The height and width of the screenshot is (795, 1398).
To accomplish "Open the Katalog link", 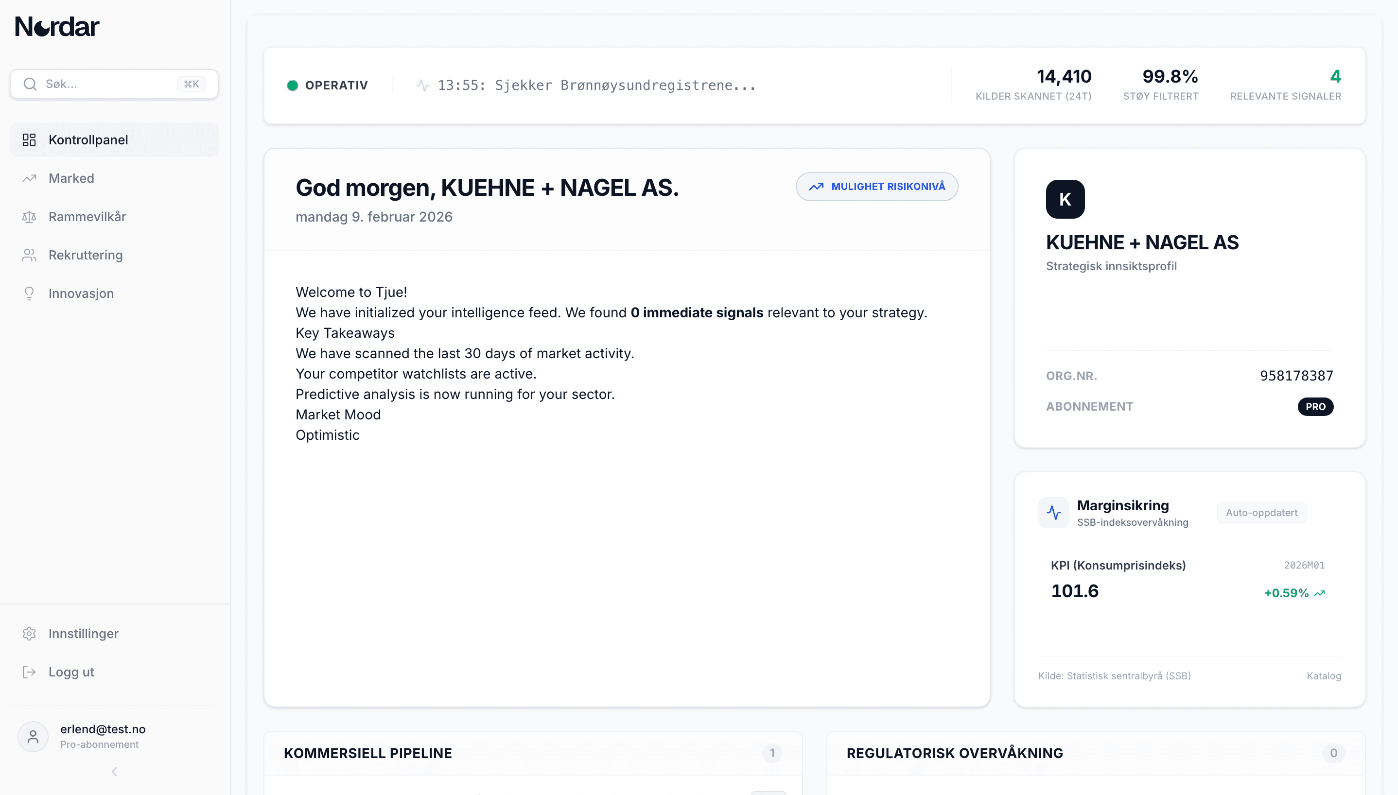I will (1324, 675).
